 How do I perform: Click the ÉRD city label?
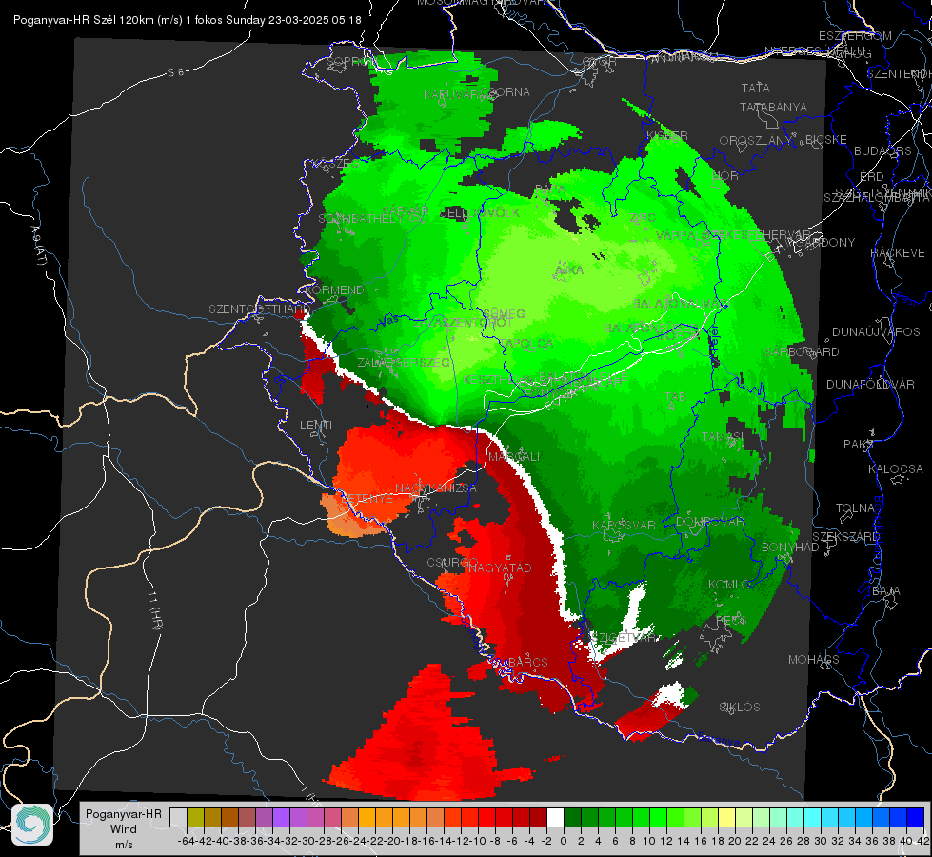pos(872,177)
